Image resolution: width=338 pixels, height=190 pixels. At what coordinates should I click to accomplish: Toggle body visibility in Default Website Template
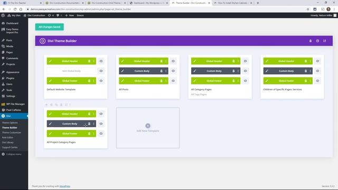[101, 71]
